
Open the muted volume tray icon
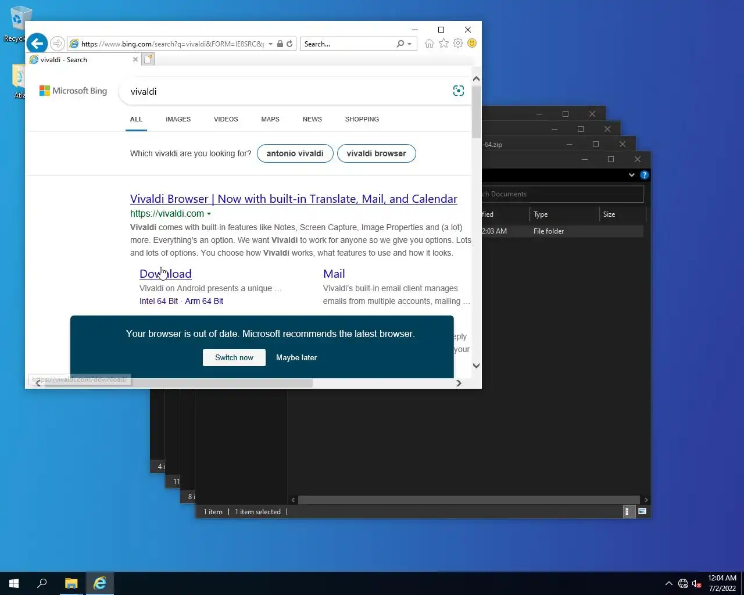(x=696, y=583)
